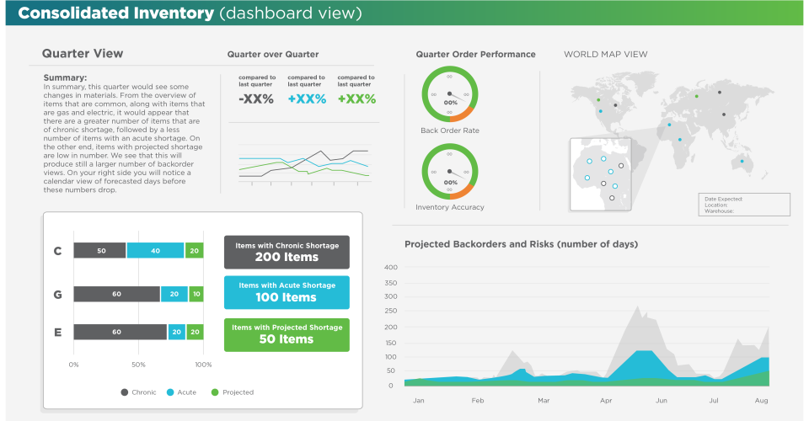Viewport: 809px width, 421px height.
Task: Click the Jun label on backorders chart
Action: click(x=662, y=401)
